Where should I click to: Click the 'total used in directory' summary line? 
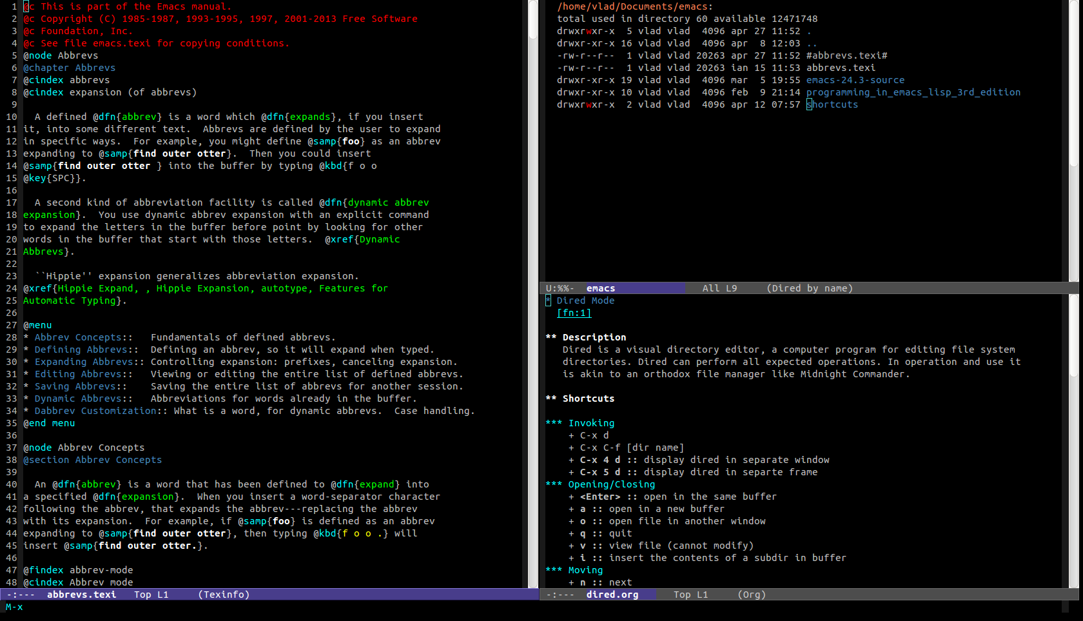[x=687, y=19]
